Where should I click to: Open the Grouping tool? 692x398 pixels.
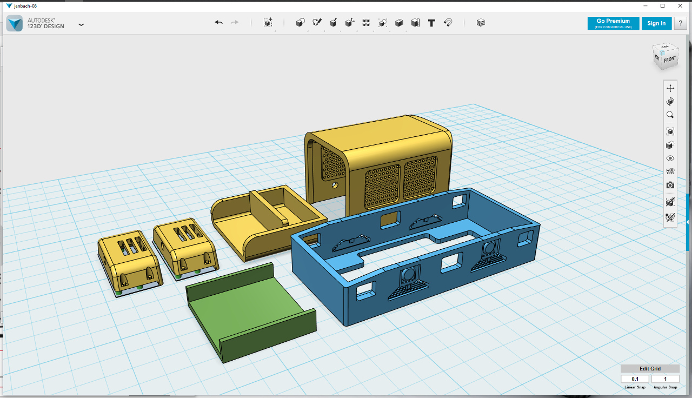click(383, 23)
